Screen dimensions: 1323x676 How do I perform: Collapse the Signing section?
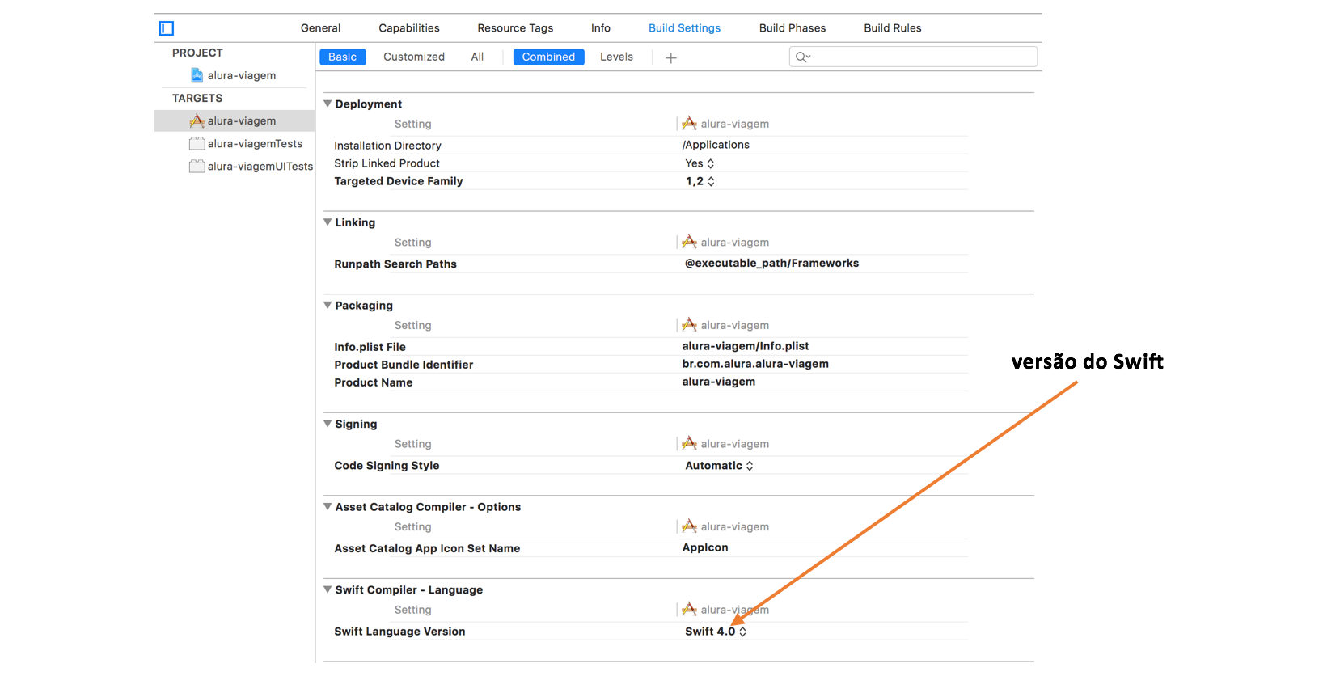click(328, 423)
